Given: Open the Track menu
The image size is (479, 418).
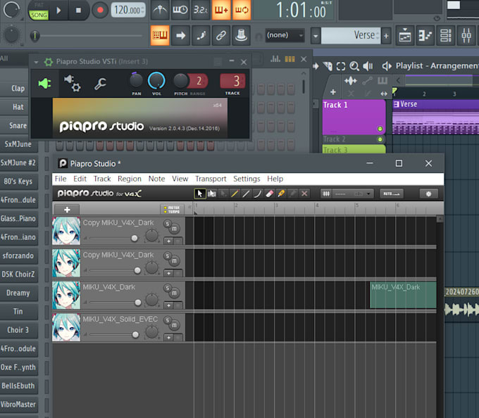Looking at the screenshot, I should point(102,179).
